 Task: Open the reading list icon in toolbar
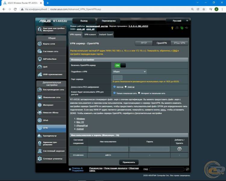point(211,9)
